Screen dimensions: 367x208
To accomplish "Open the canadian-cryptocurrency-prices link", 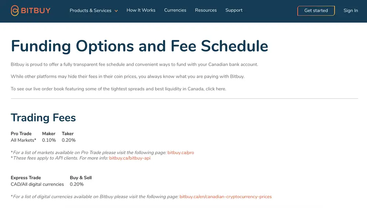I will point(225,197).
